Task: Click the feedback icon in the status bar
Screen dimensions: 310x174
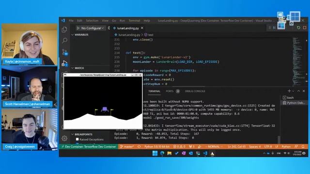Action: coord(296,146)
